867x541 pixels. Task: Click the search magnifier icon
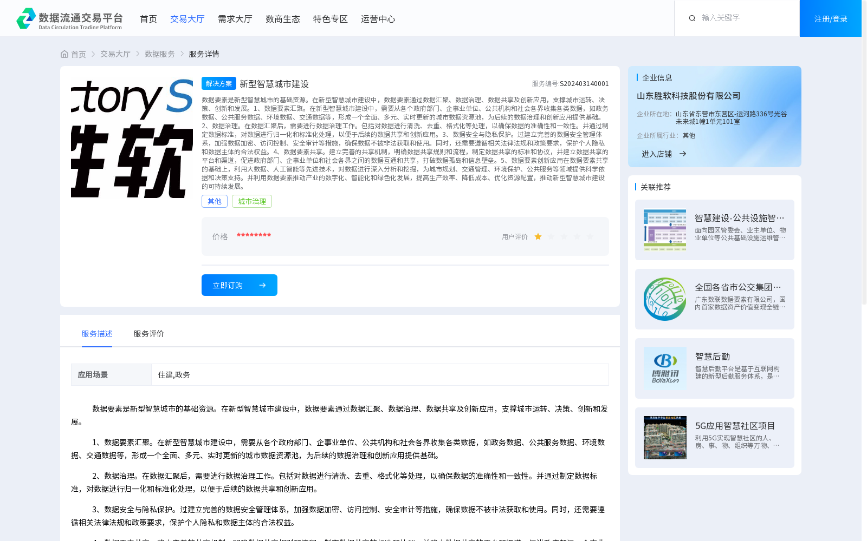coord(692,18)
